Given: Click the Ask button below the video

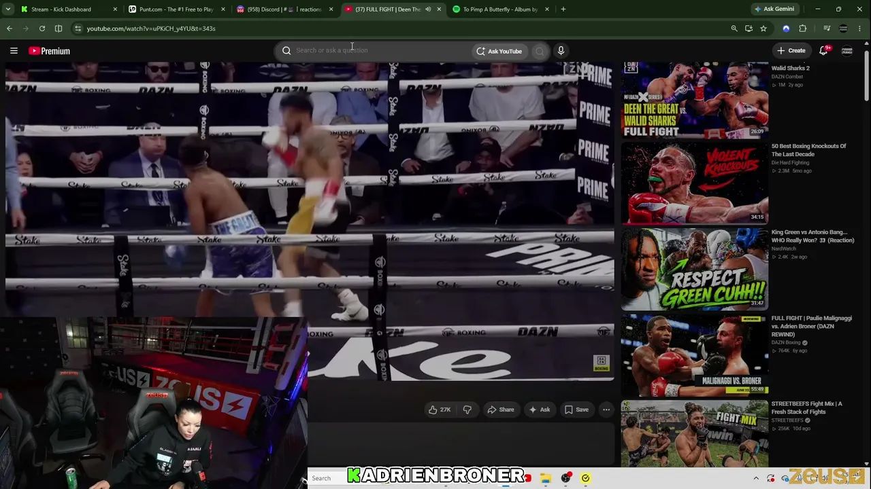Looking at the screenshot, I should coord(539,410).
